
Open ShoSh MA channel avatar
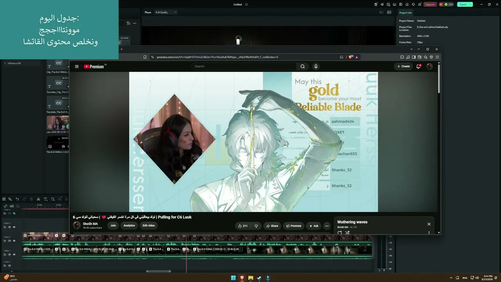point(77,226)
